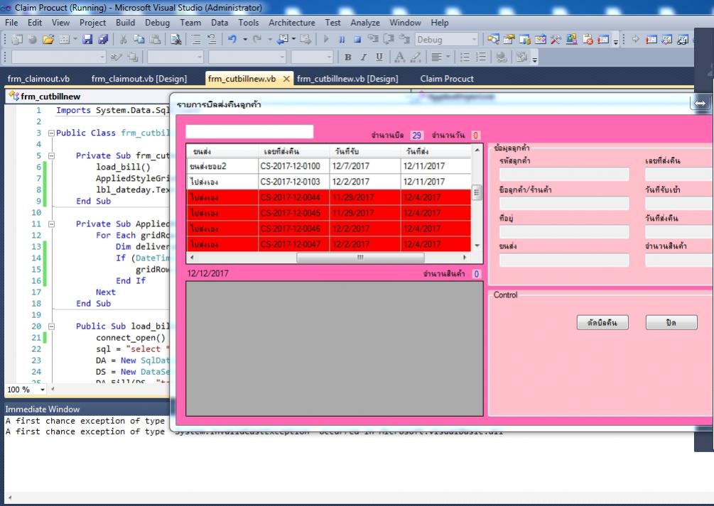This screenshot has width=714, height=506.
Task: Open Solution Explorer from the toolbar
Action: [493, 40]
